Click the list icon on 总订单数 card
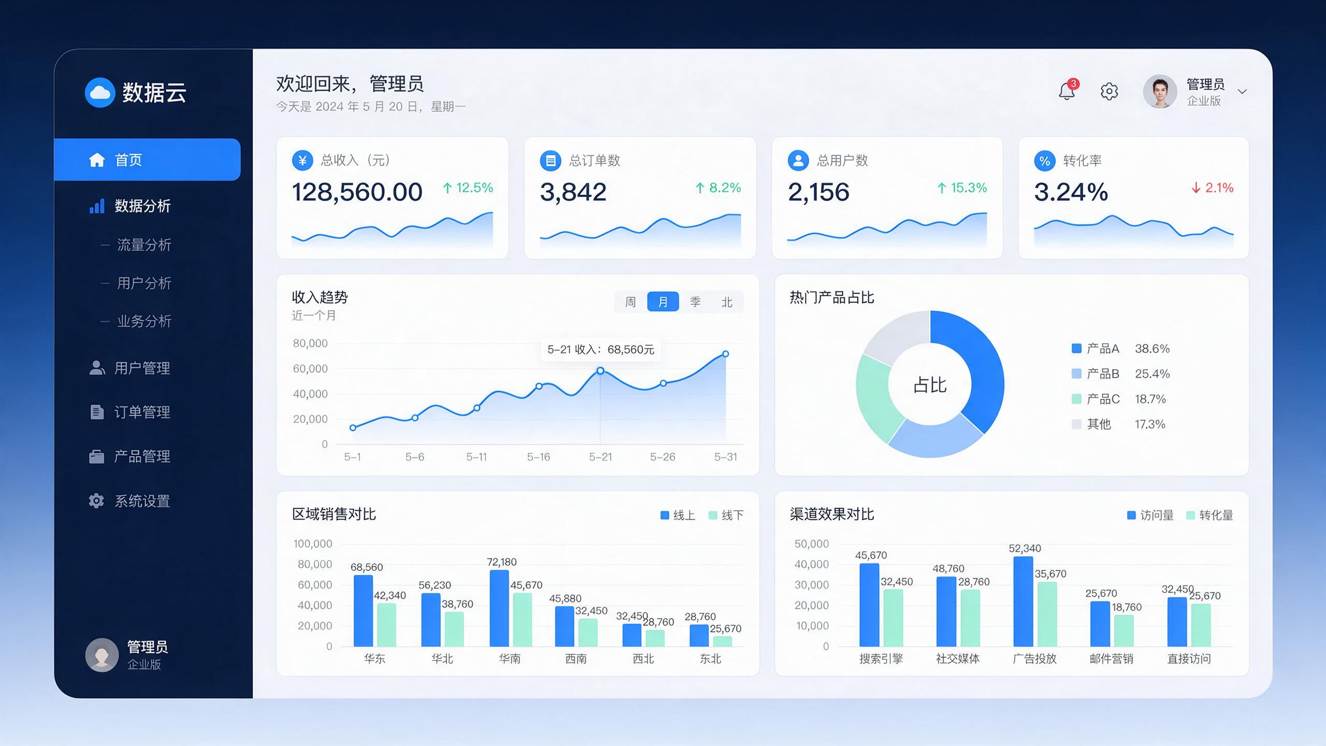This screenshot has width=1326, height=746. coord(551,161)
